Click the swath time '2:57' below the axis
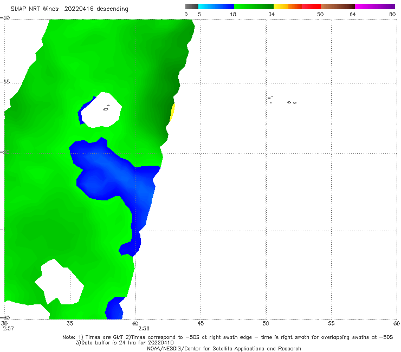The width and height of the screenshot is (401, 352). [8, 329]
